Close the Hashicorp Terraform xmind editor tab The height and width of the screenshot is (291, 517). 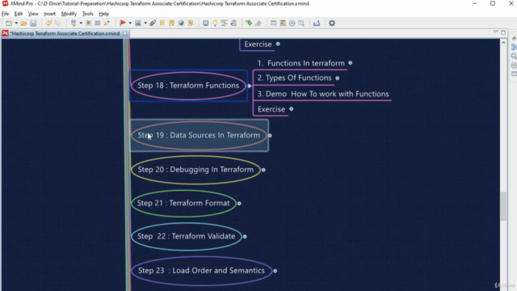click(124, 33)
